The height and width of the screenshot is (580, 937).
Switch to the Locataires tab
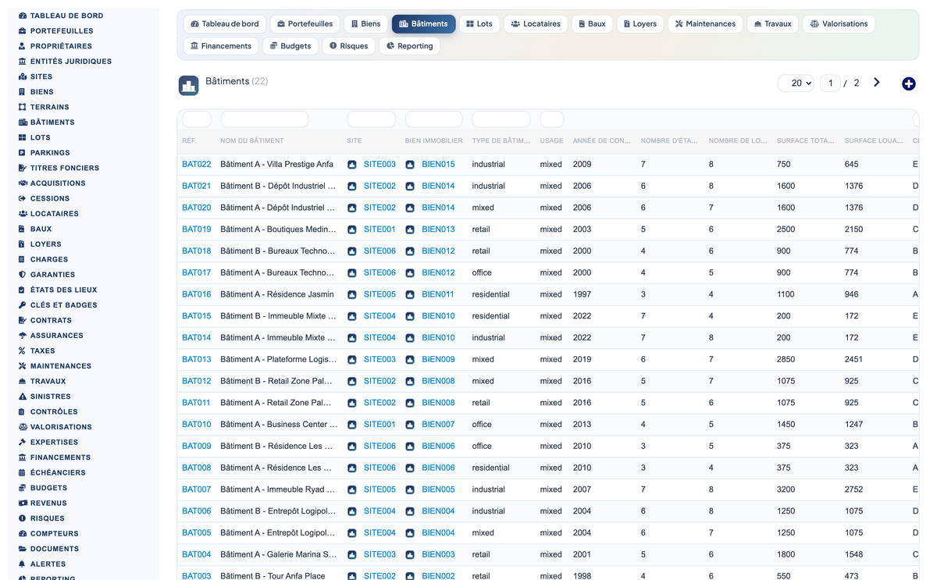pyautogui.click(x=536, y=24)
